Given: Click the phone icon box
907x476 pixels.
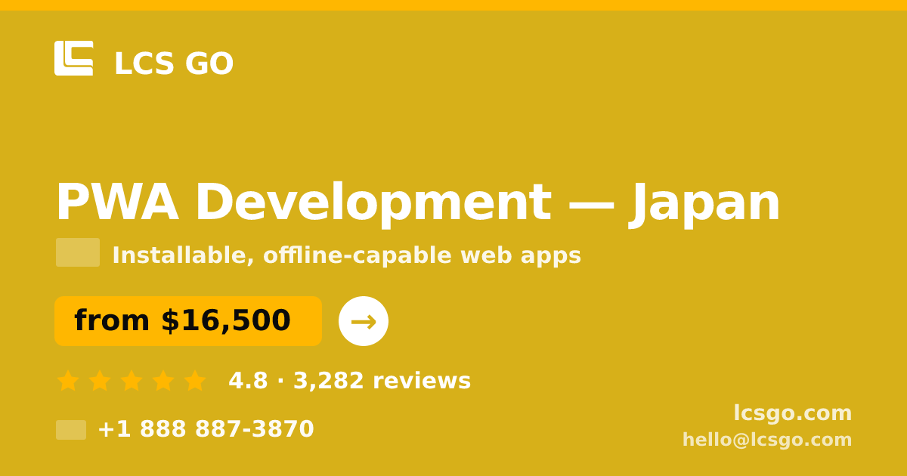Looking at the screenshot, I should pos(71,430).
